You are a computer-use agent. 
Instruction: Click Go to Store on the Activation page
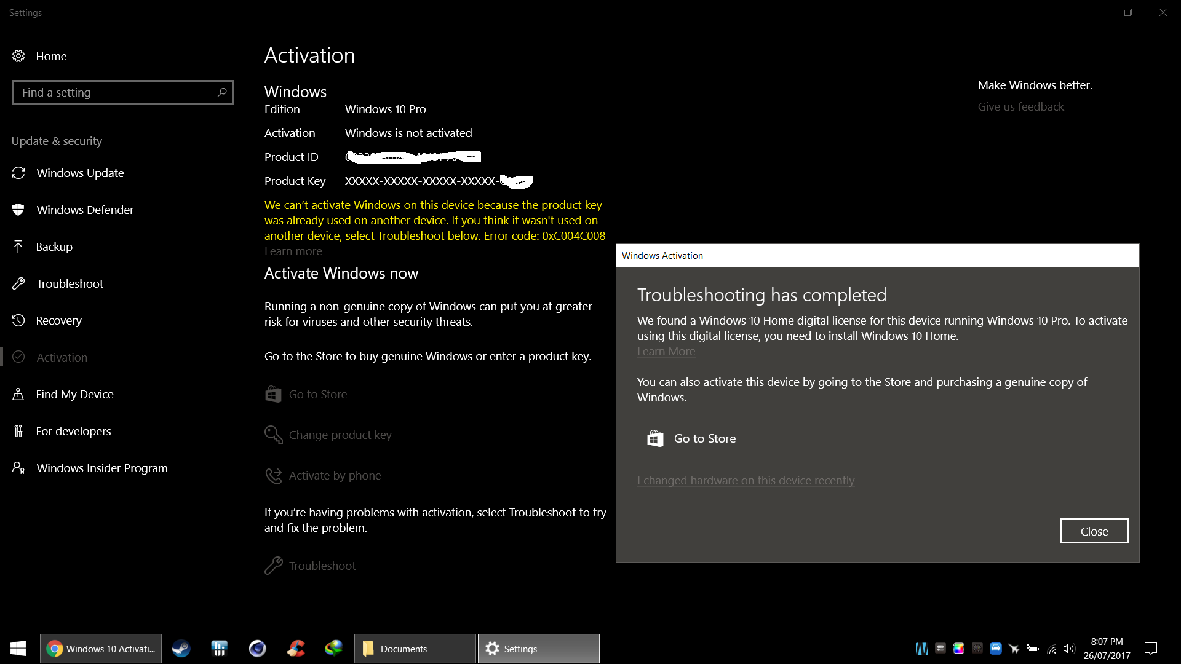[x=318, y=394]
